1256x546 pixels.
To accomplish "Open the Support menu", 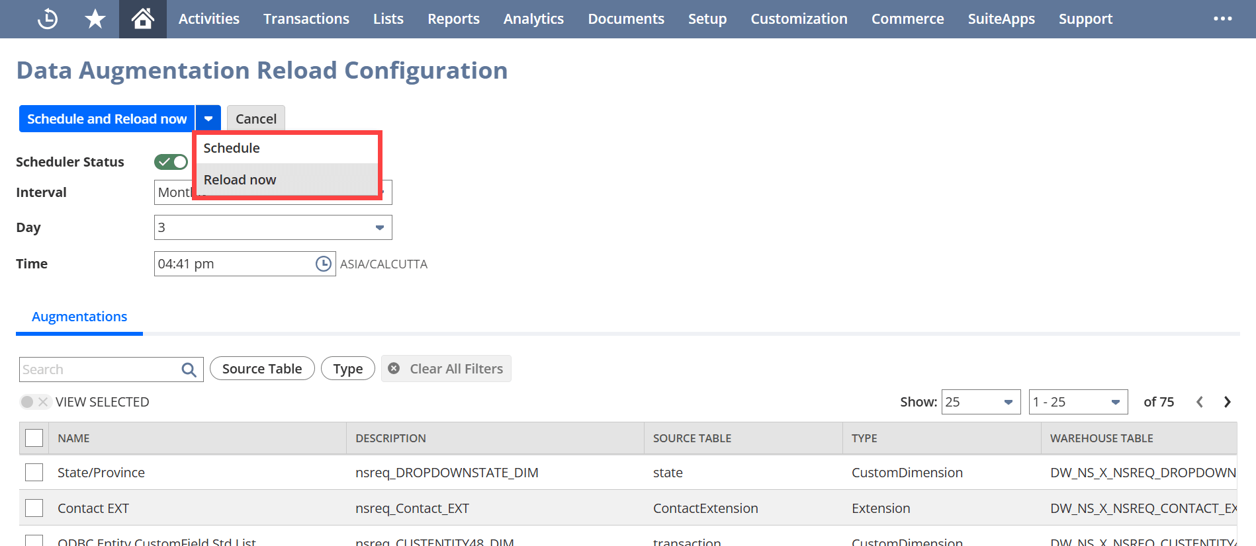I will pos(1085,19).
